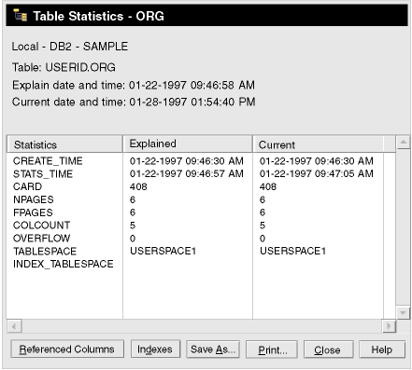
Task: Click the Table Statistics title bar icon
Action: click(21, 15)
